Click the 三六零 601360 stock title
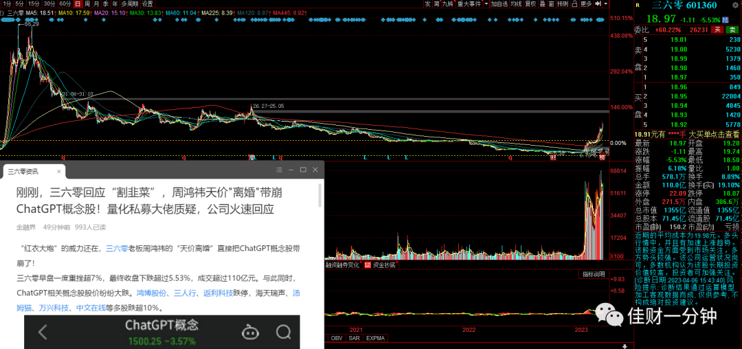 (x=684, y=5)
